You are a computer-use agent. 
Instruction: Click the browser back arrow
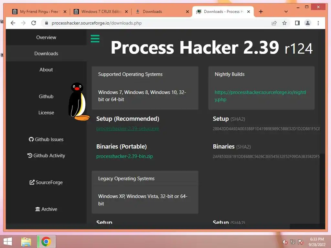pyautogui.click(x=13, y=23)
